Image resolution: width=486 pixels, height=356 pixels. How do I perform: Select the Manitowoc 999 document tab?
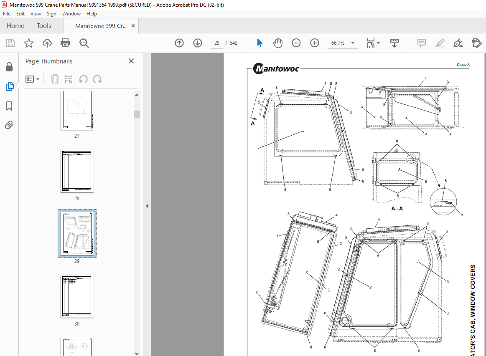101,26
